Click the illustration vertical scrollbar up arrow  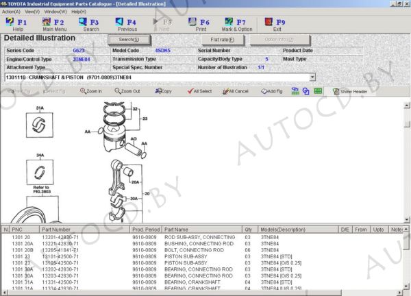tap(407, 106)
